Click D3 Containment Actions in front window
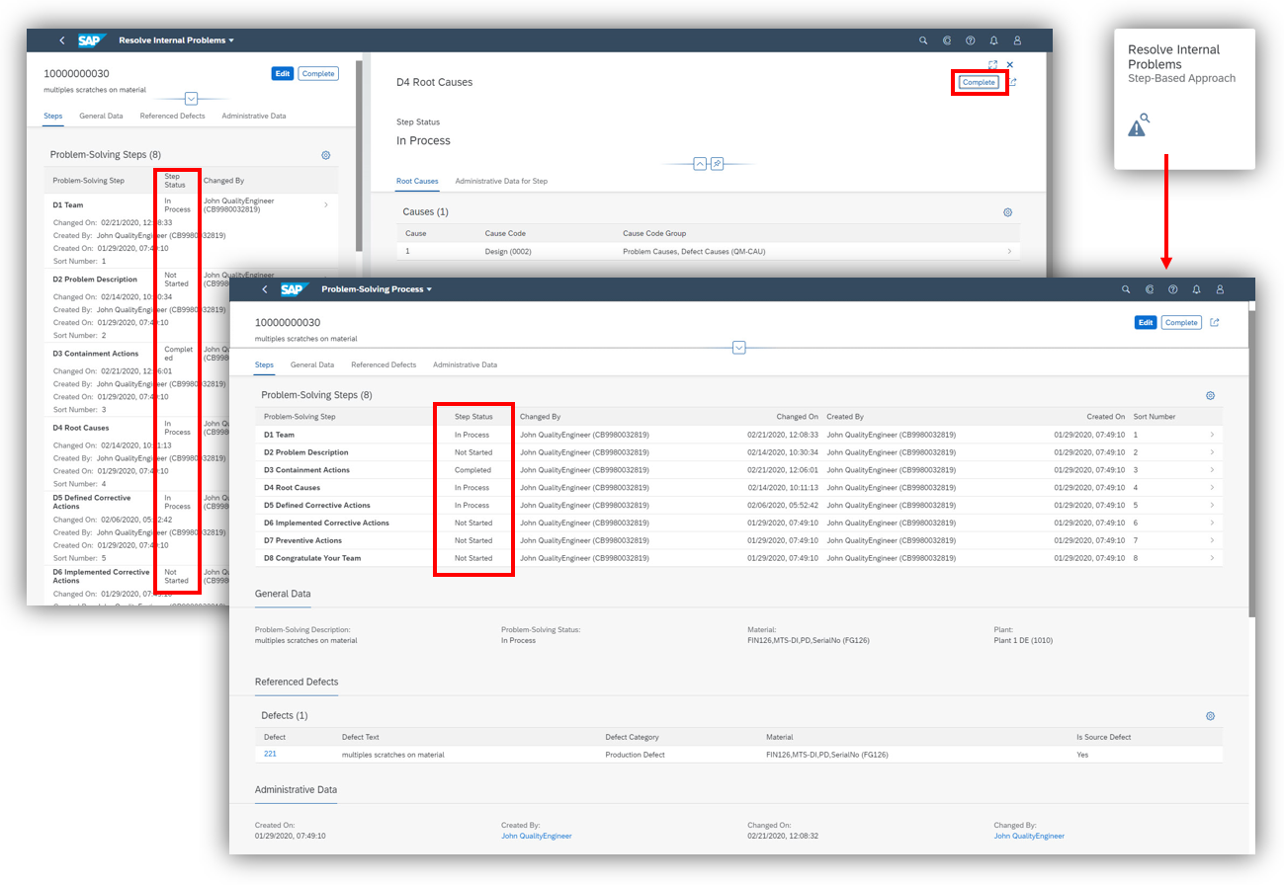The width and height of the screenshot is (1284, 887). pos(306,470)
